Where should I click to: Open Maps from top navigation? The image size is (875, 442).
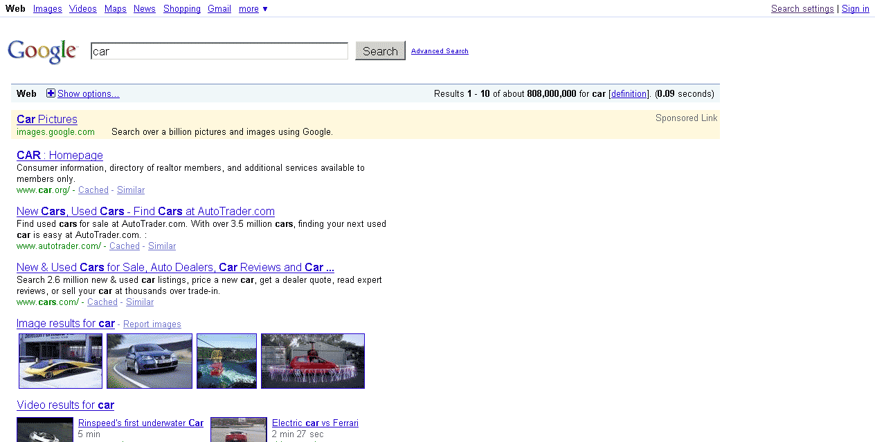coord(116,9)
